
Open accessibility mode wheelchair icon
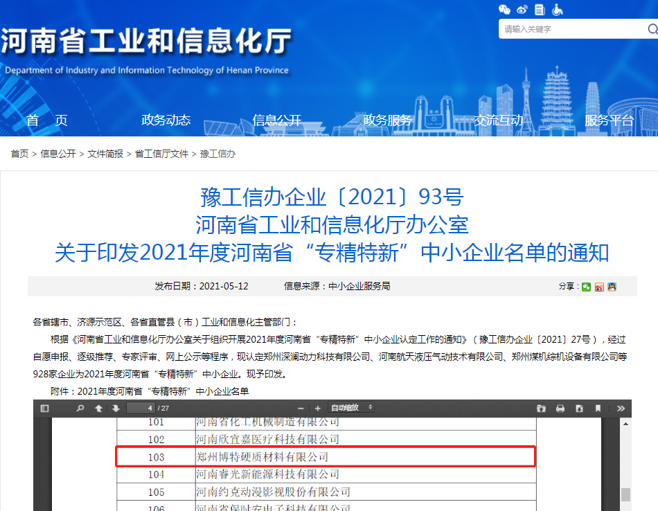coord(558,10)
